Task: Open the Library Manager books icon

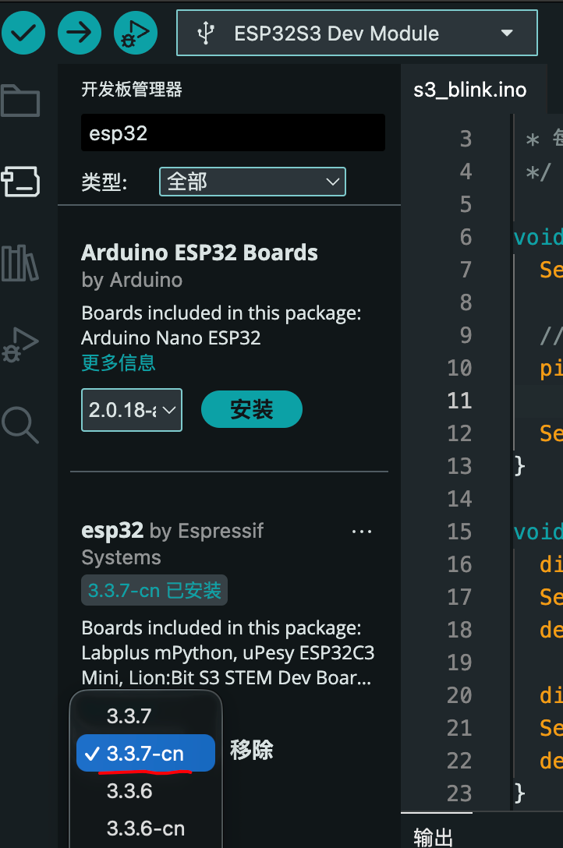Action: click(x=20, y=263)
